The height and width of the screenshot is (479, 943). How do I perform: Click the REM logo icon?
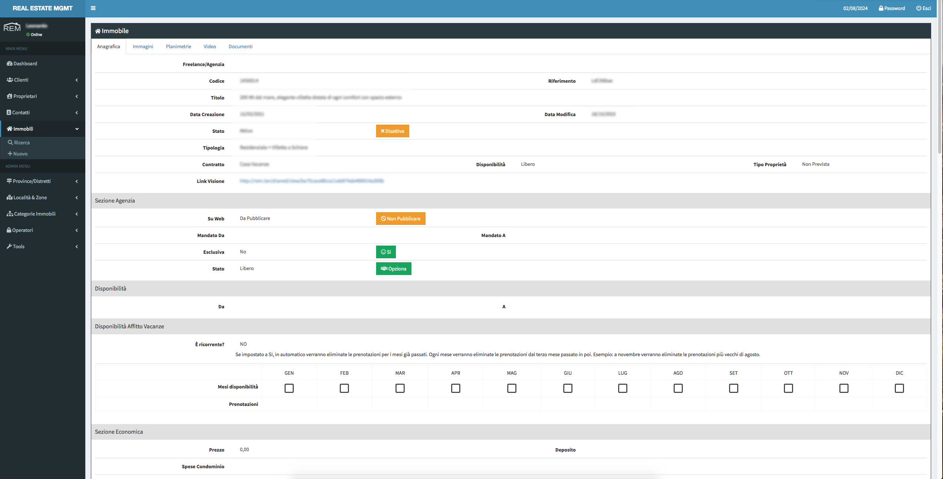tap(12, 27)
